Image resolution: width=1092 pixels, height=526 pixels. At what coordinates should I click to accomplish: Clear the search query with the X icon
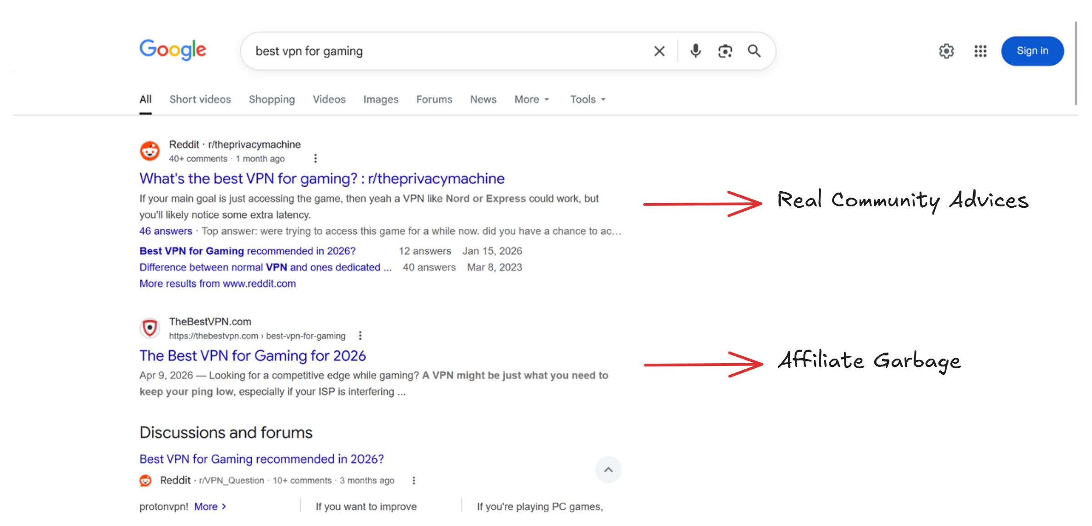click(x=659, y=51)
